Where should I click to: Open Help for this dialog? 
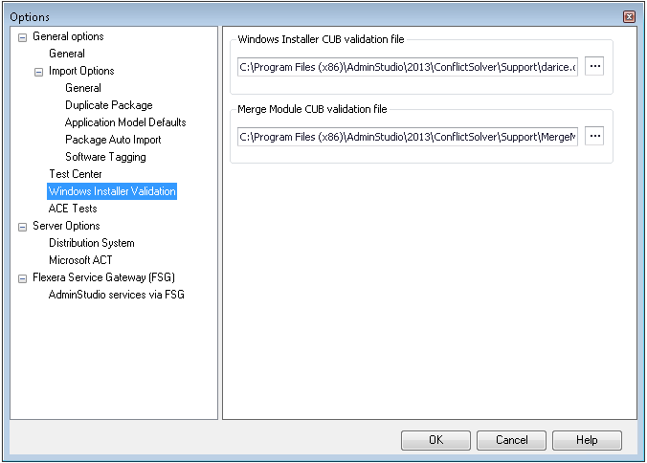(x=587, y=440)
